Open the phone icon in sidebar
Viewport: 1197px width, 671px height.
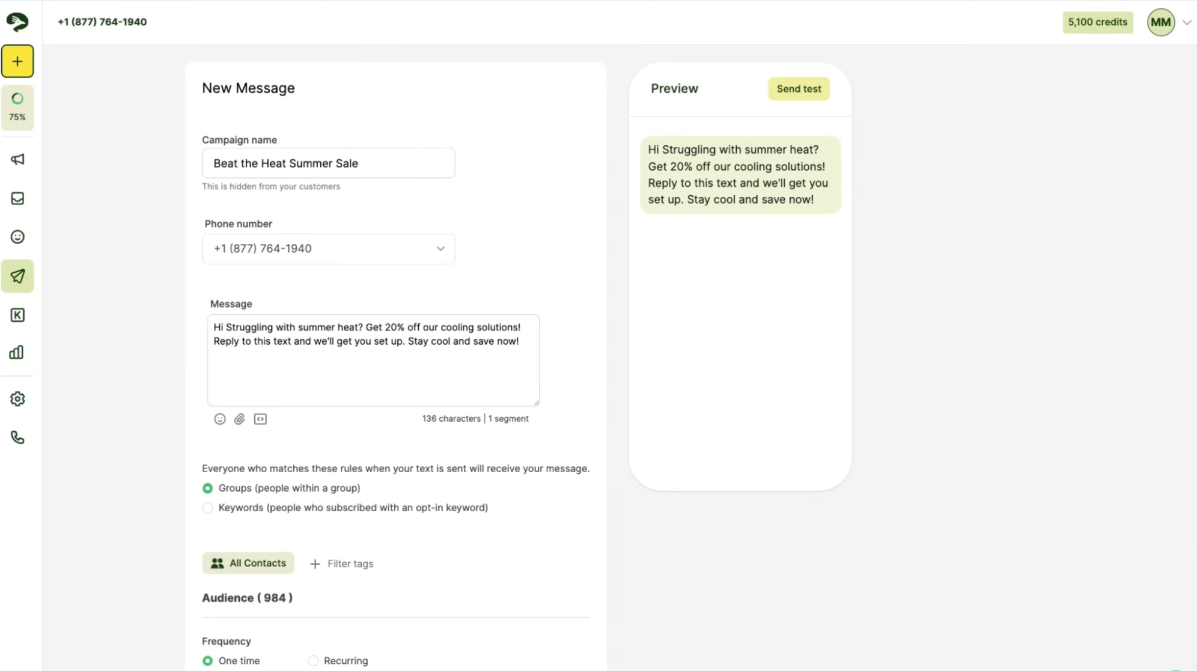[x=17, y=437]
